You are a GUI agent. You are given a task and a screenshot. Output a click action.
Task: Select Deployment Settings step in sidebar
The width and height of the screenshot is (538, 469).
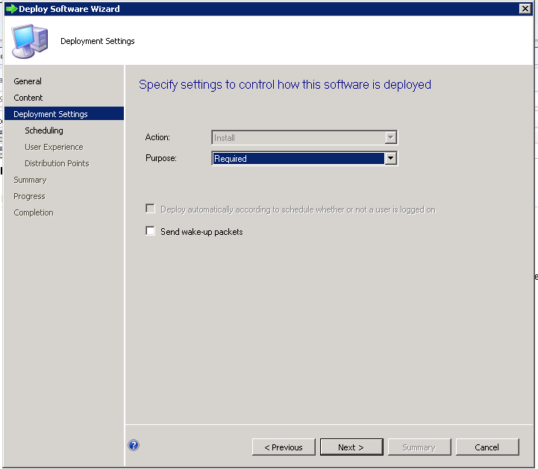(64, 114)
